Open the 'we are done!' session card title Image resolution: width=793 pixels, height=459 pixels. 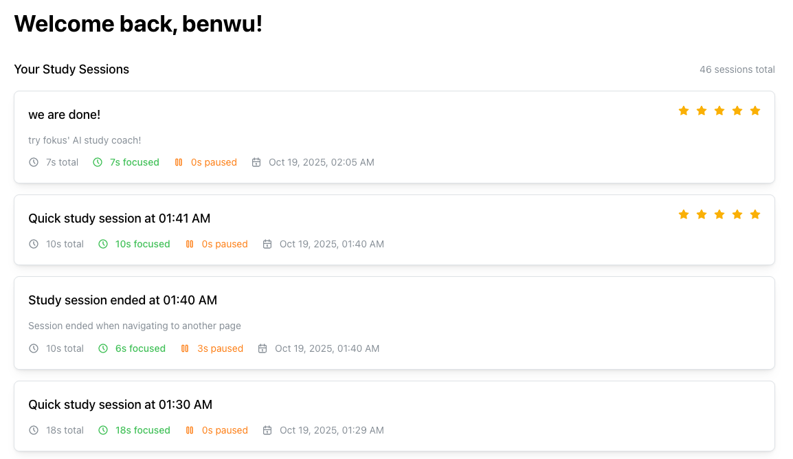(64, 115)
